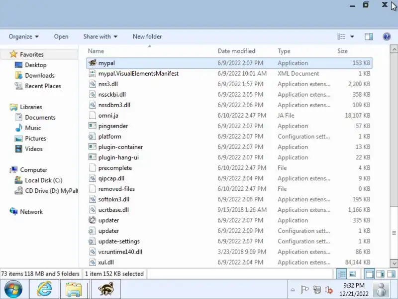Screen dimensions: 398x299
Task: Open the view options dropdown arrow
Action: (x=352, y=36)
